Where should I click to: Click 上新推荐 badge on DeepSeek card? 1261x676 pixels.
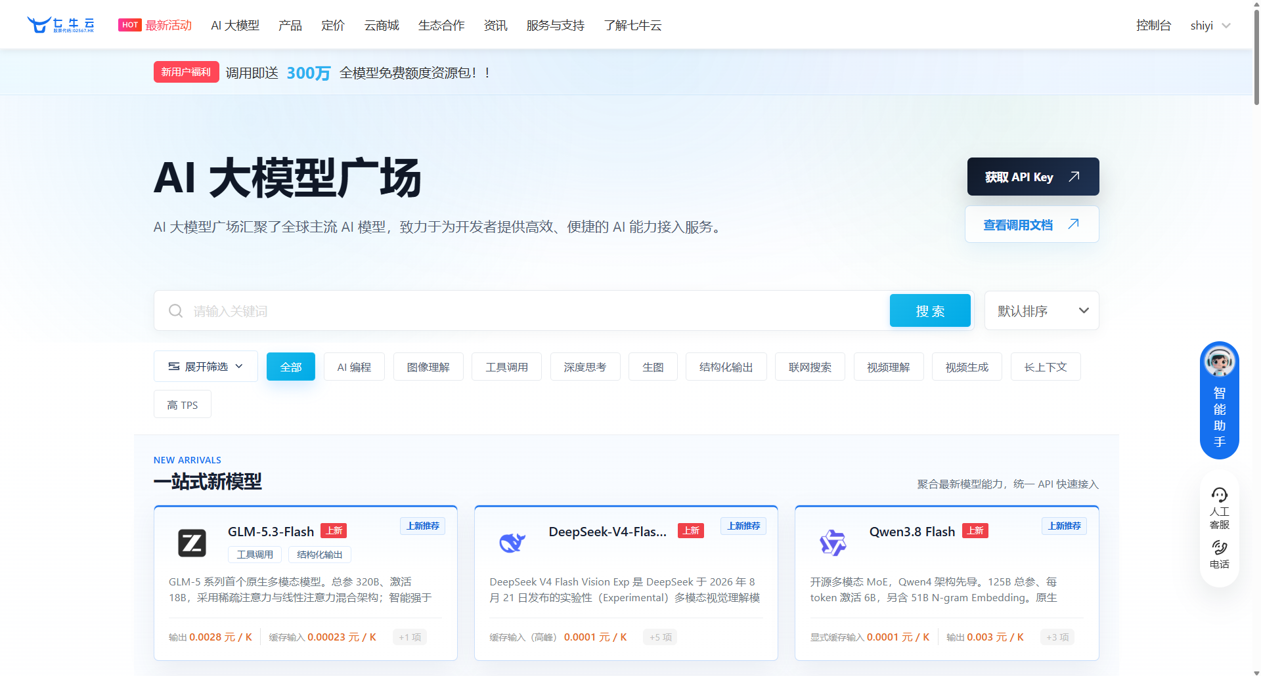coord(743,526)
